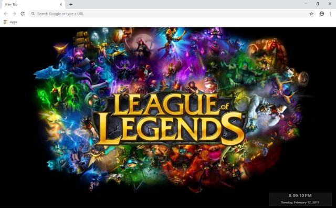Click the magnifier icon in address bar

[33, 14]
